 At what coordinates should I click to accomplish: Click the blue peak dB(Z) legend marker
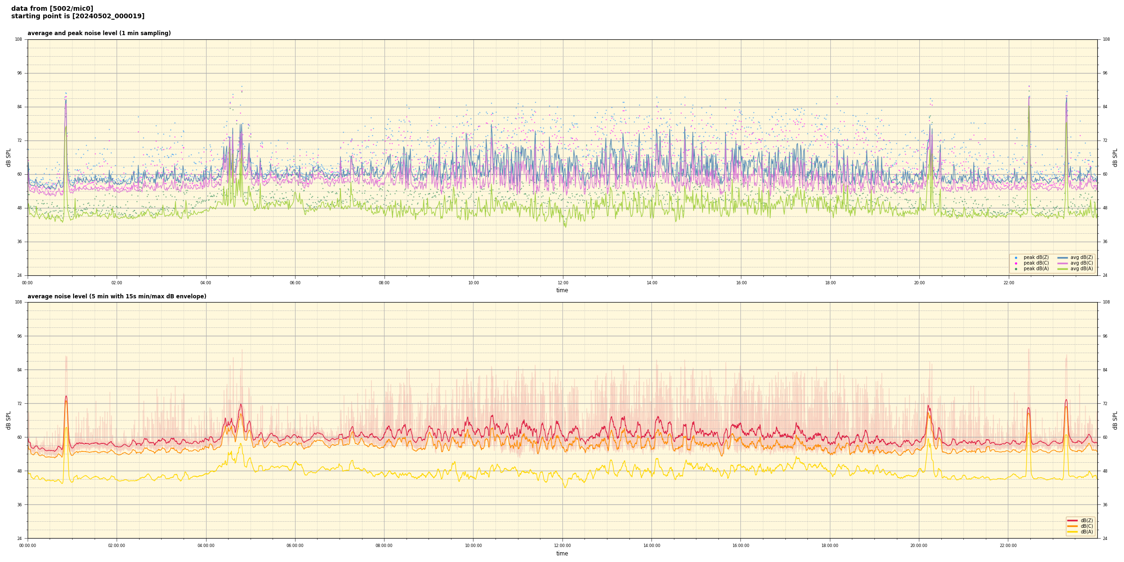pos(1016,258)
